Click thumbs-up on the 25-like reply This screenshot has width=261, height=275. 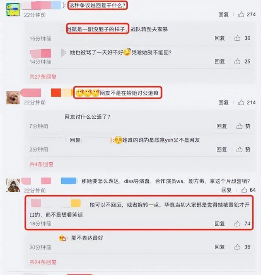237,61
